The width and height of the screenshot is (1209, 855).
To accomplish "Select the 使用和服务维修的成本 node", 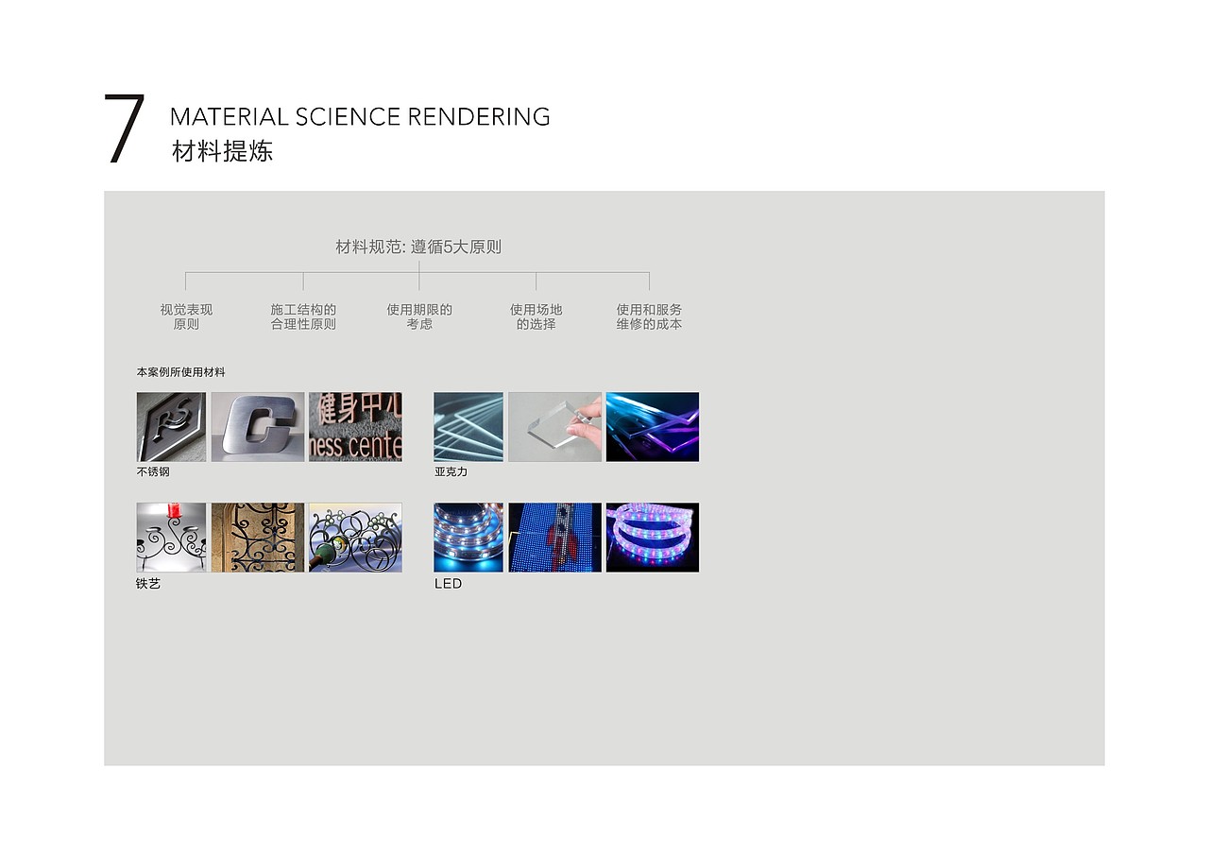I will coord(649,316).
